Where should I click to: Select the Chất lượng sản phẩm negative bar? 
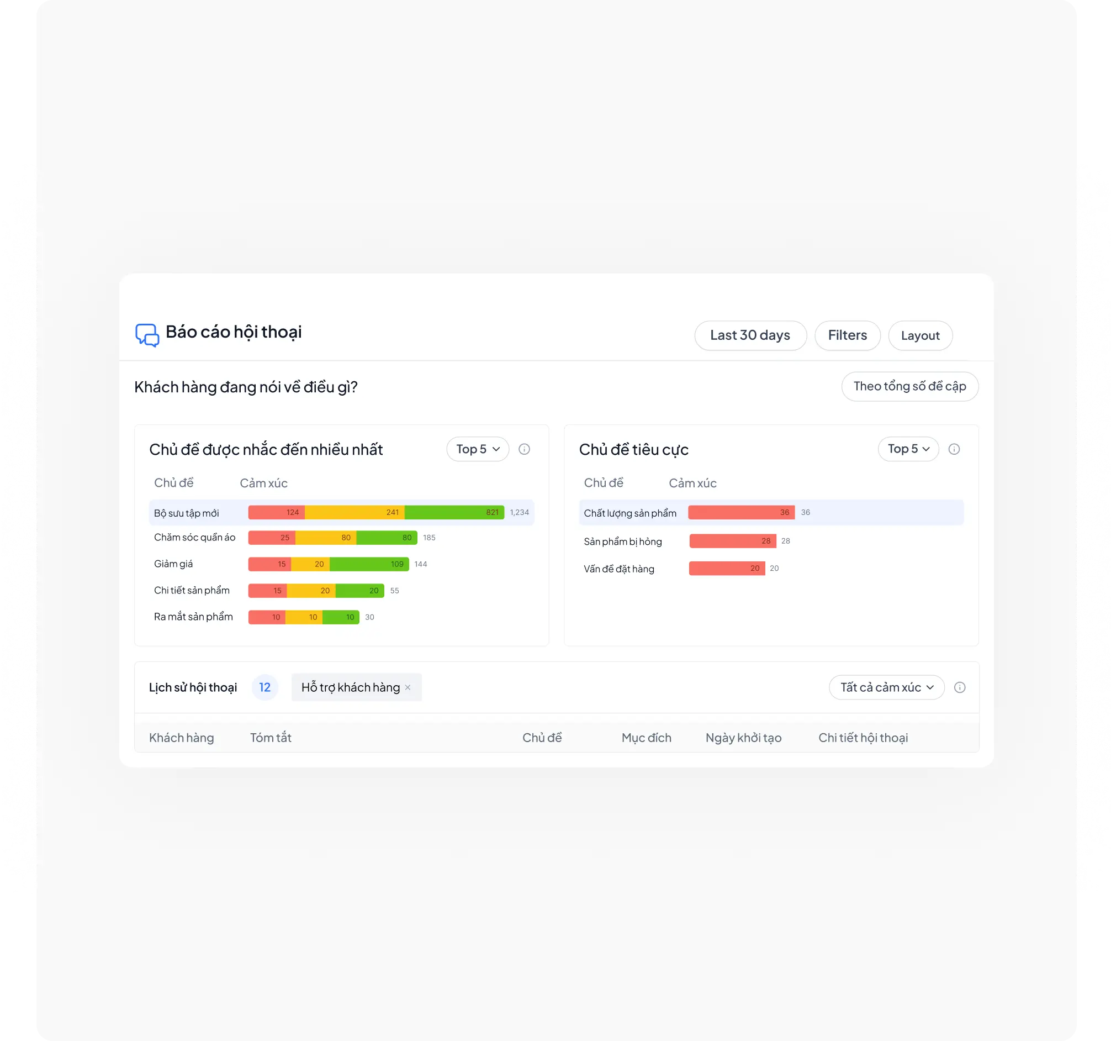click(740, 512)
